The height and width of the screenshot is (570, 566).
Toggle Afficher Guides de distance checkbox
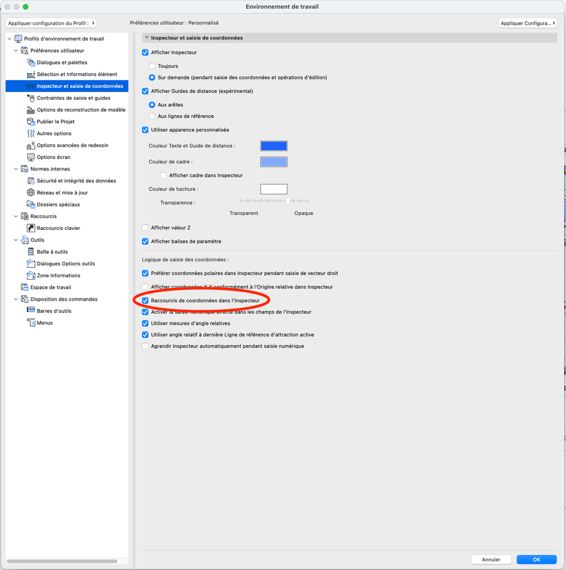145,91
